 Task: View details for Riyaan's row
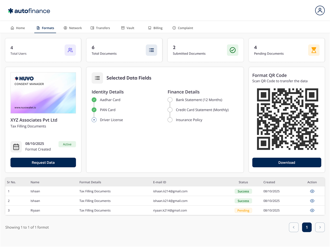[312, 210]
